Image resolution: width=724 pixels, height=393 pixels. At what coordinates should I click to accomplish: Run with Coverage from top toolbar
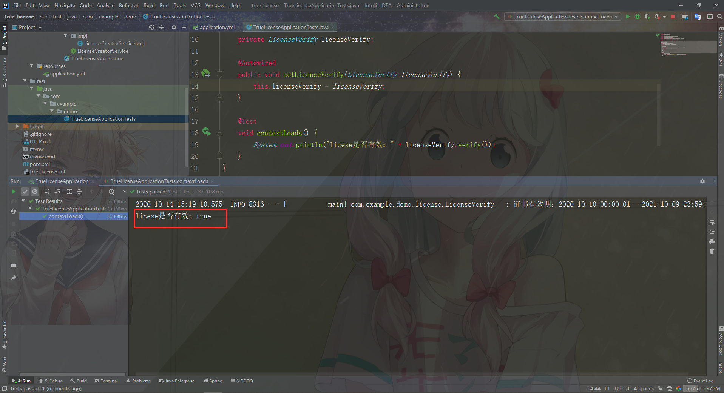[x=647, y=17]
